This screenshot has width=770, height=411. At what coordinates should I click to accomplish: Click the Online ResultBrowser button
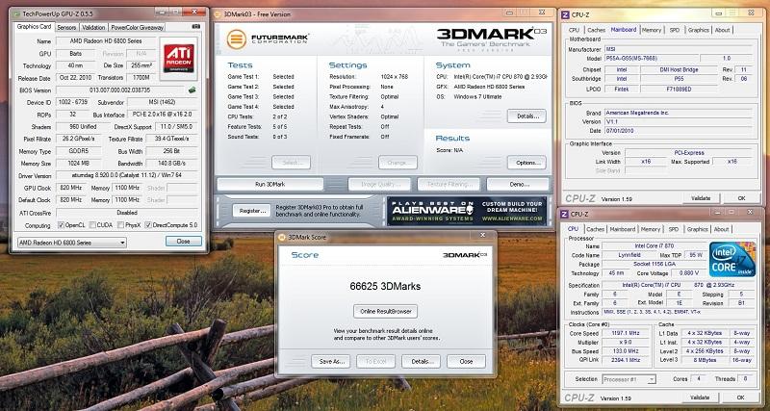pos(386,311)
